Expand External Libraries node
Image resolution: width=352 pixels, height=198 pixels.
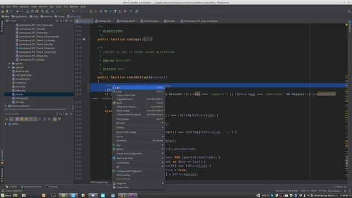(x=5, y=106)
